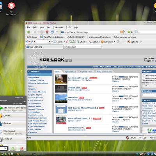156x156 pixels.
Task: Click the Adblock status bar entry
Action: (153, 138)
